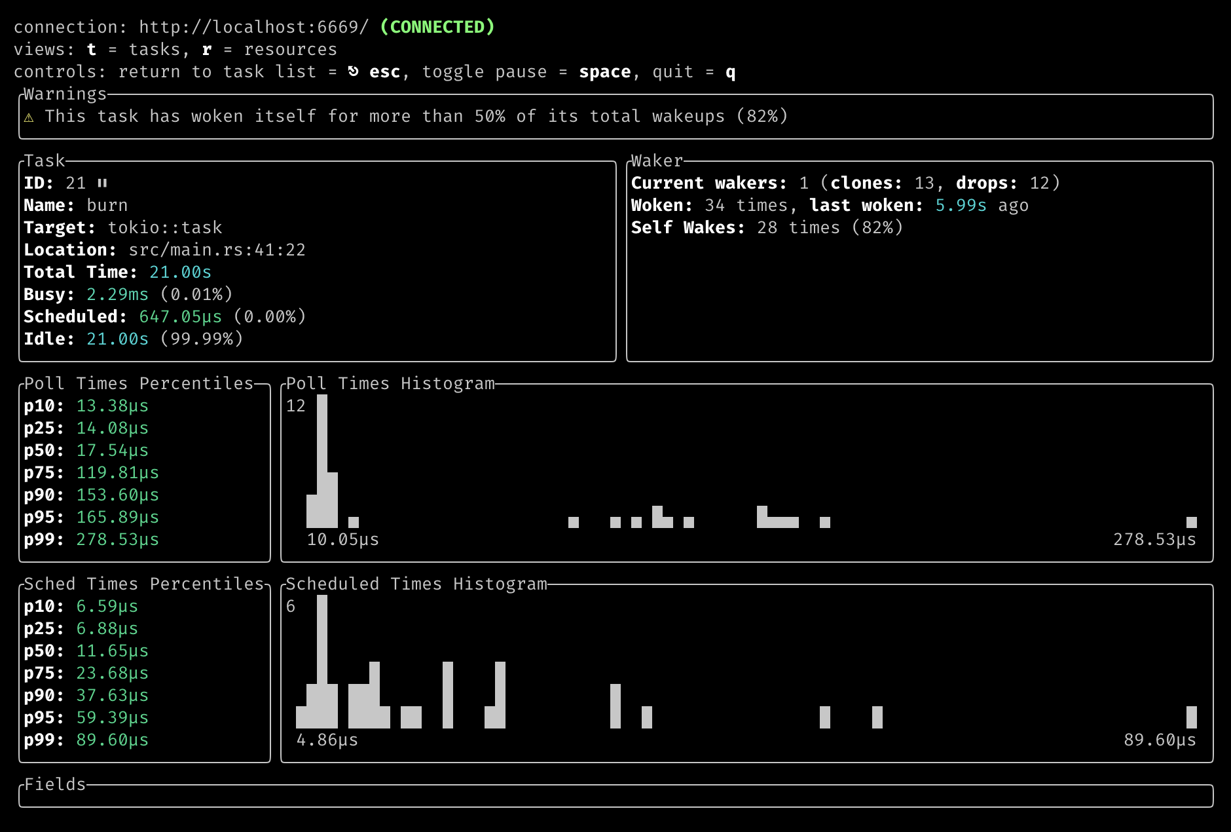
Task: Click poll times p90 value 153.60µs
Action: [118, 495]
